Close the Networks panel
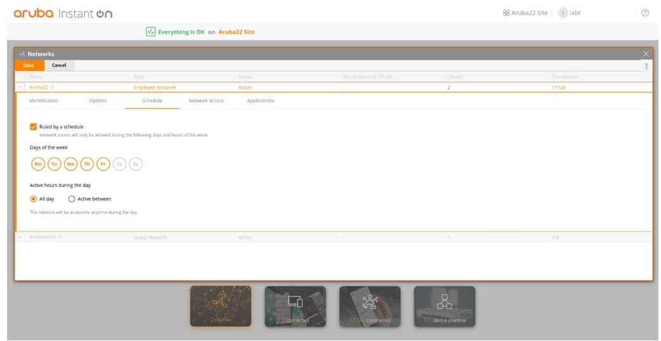 (x=646, y=54)
